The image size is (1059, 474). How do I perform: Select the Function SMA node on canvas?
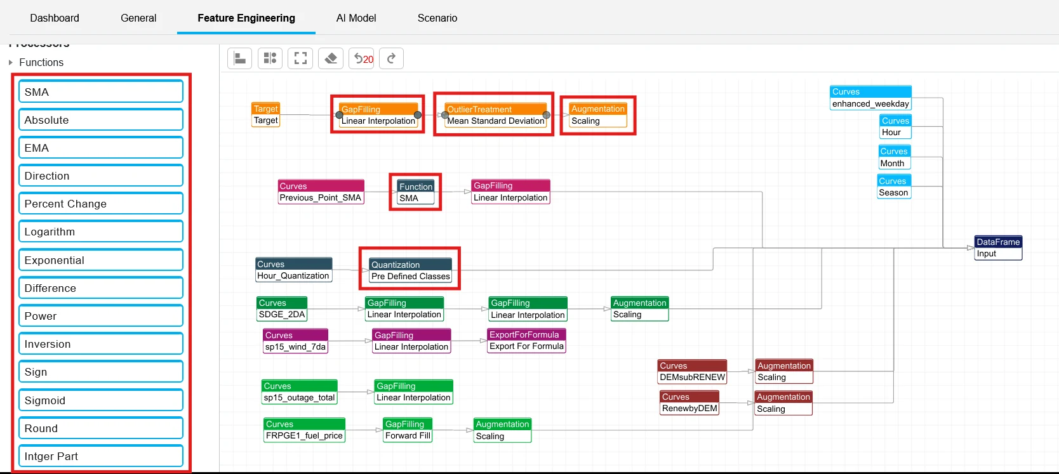point(416,192)
